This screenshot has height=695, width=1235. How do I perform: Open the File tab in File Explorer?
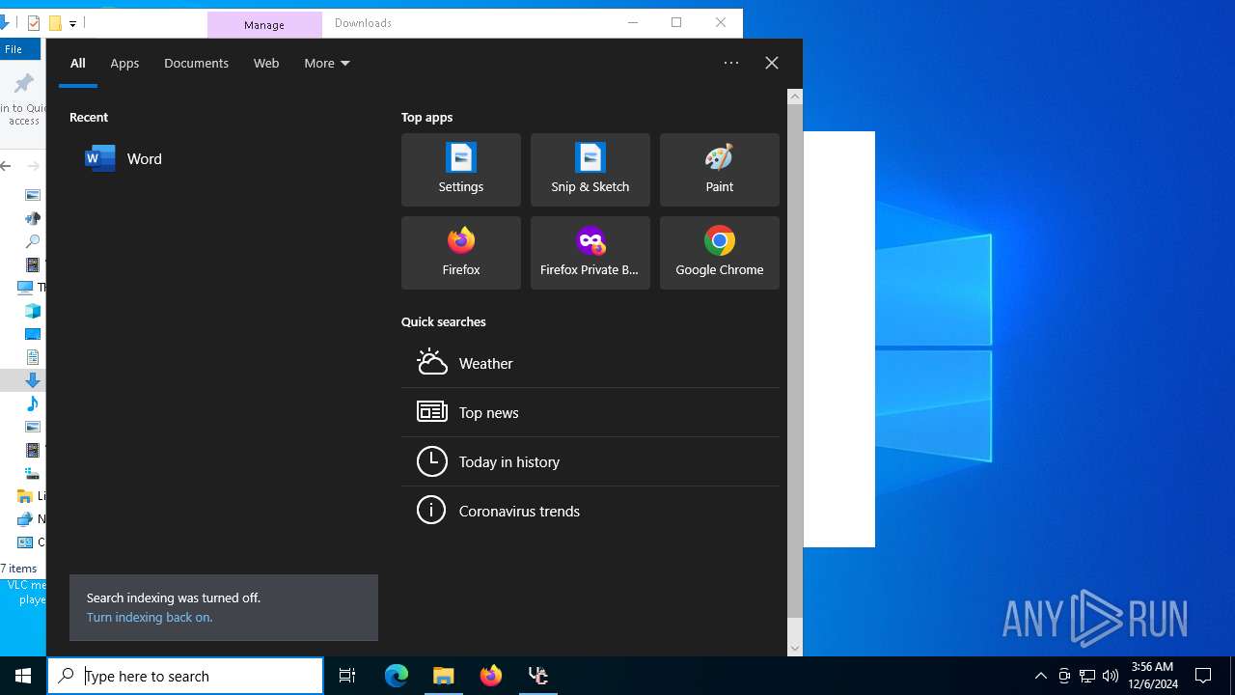pos(14,49)
